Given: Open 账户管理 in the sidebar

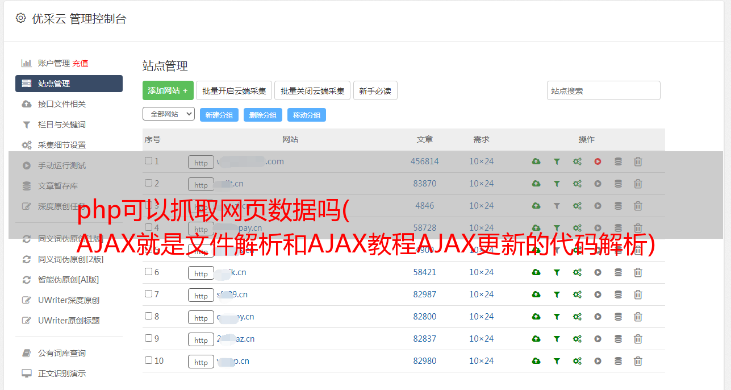Looking at the screenshot, I should [x=54, y=63].
